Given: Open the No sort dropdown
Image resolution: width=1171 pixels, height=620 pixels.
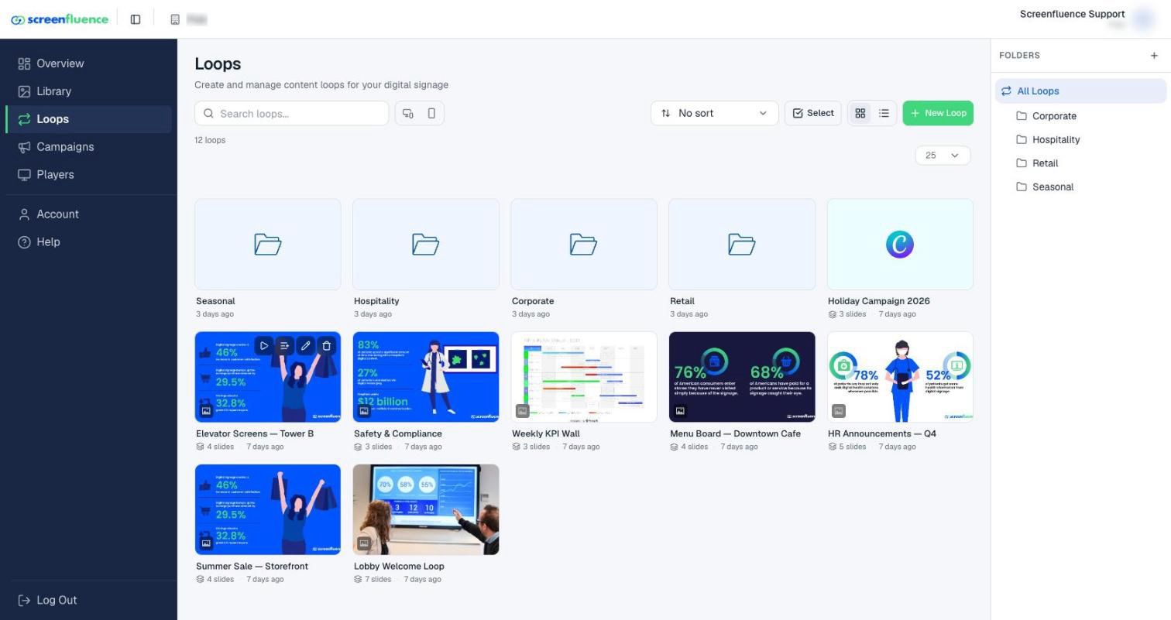Looking at the screenshot, I should click(714, 114).
